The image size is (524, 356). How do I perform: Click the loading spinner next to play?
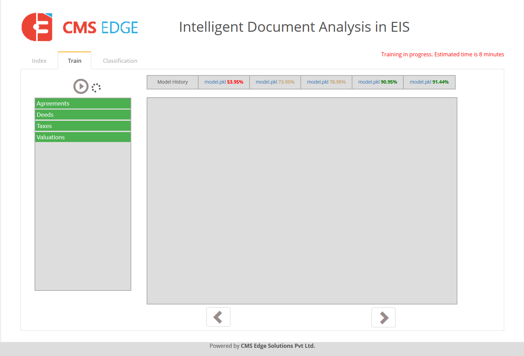96,88
